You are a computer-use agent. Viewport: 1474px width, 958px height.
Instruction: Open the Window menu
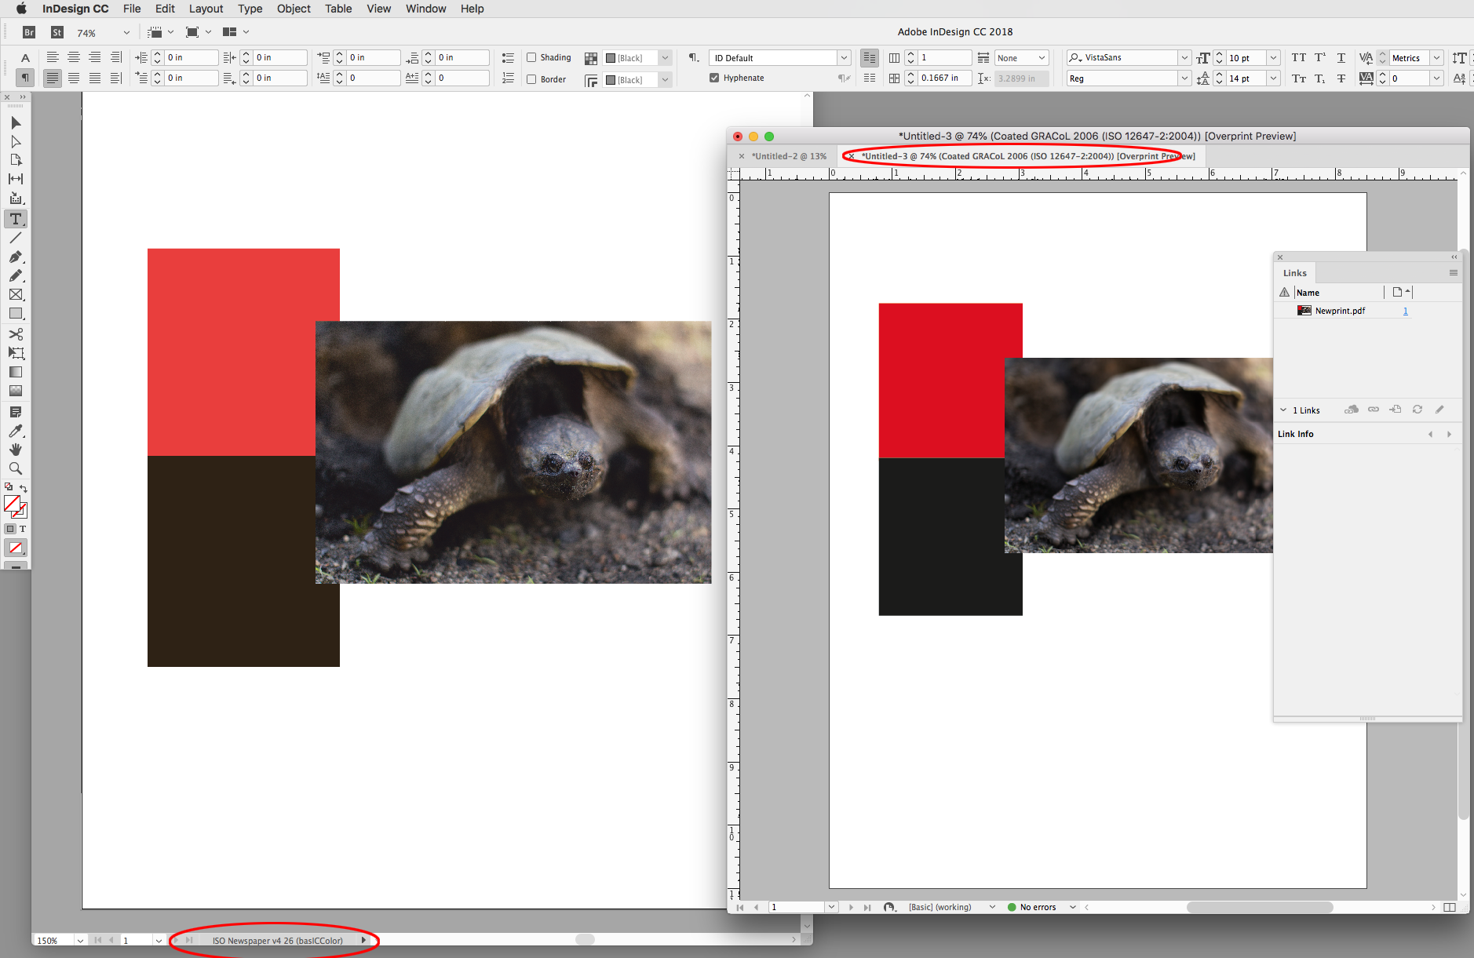click(425, 9)
